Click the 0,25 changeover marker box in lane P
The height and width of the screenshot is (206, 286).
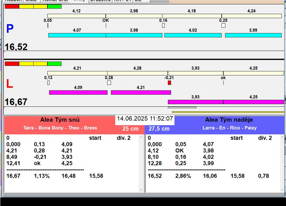click(x=223, y=26)
